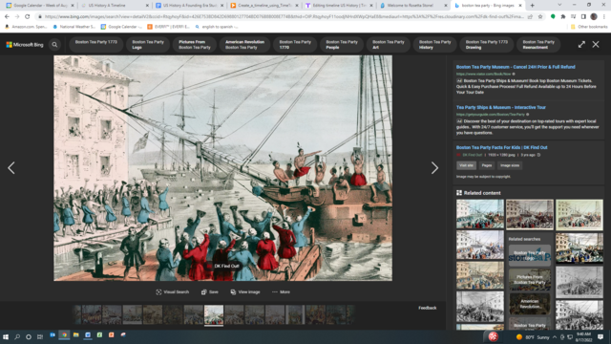This screenshot has width=611, height=344.
Task: Select the Boston Tea Party 1770 chip
Action: [295, 45]
